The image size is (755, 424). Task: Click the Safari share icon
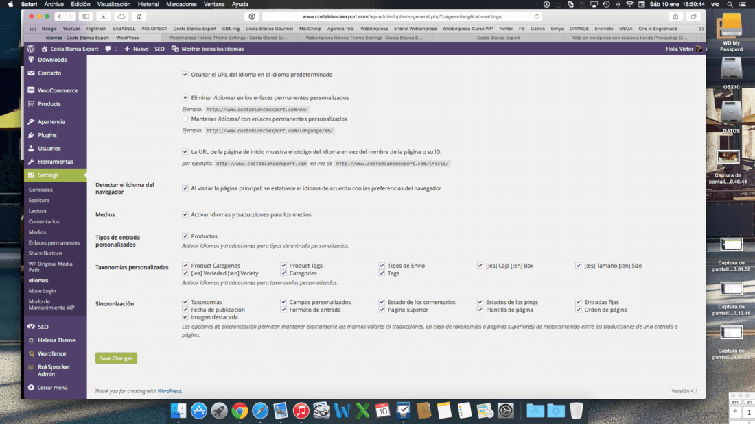tap(675, 16)
